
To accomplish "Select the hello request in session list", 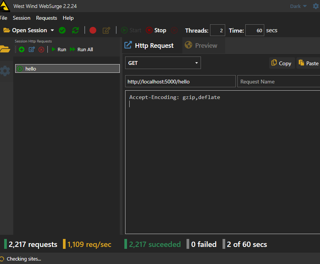I will (x=67, y=69).
